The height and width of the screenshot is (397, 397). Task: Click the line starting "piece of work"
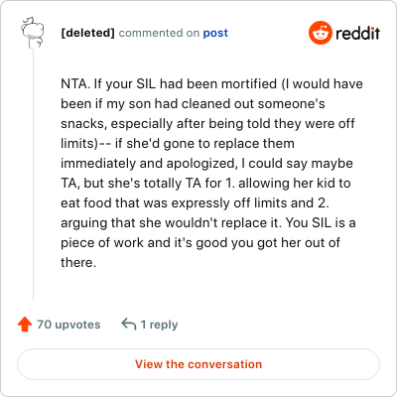pos(200,242)
